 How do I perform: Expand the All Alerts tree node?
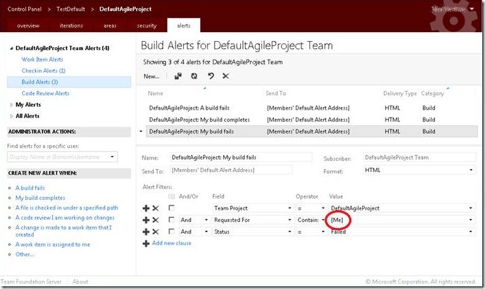tap(12, 116)
